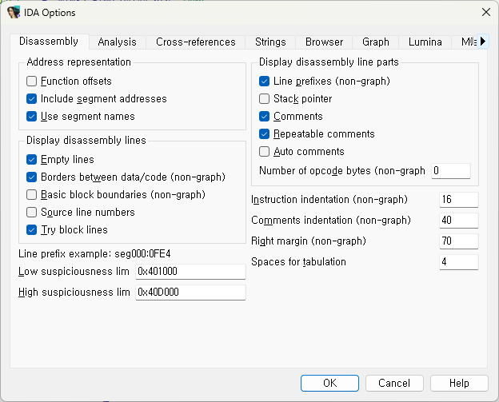Open the Cross-references tab
The height and width of the screenshot is (402, 499).
(x=196, y=42)
